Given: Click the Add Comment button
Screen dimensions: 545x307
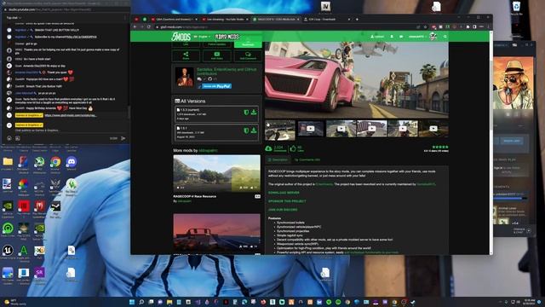Looking at the screenshot, I should tap(248, 55).
